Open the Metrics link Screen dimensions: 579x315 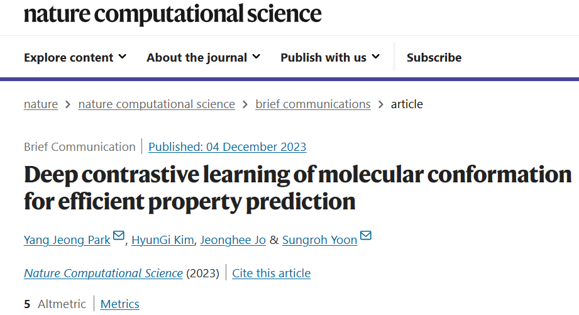click(119, 304)
